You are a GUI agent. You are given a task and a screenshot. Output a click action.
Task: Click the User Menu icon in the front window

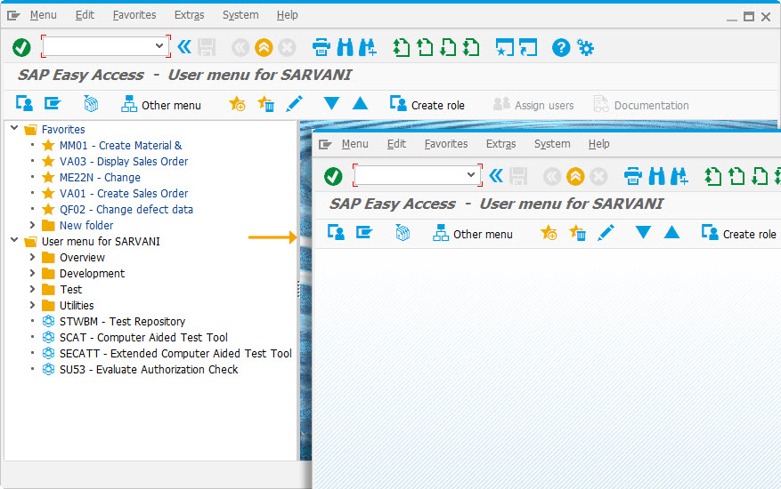336,232
